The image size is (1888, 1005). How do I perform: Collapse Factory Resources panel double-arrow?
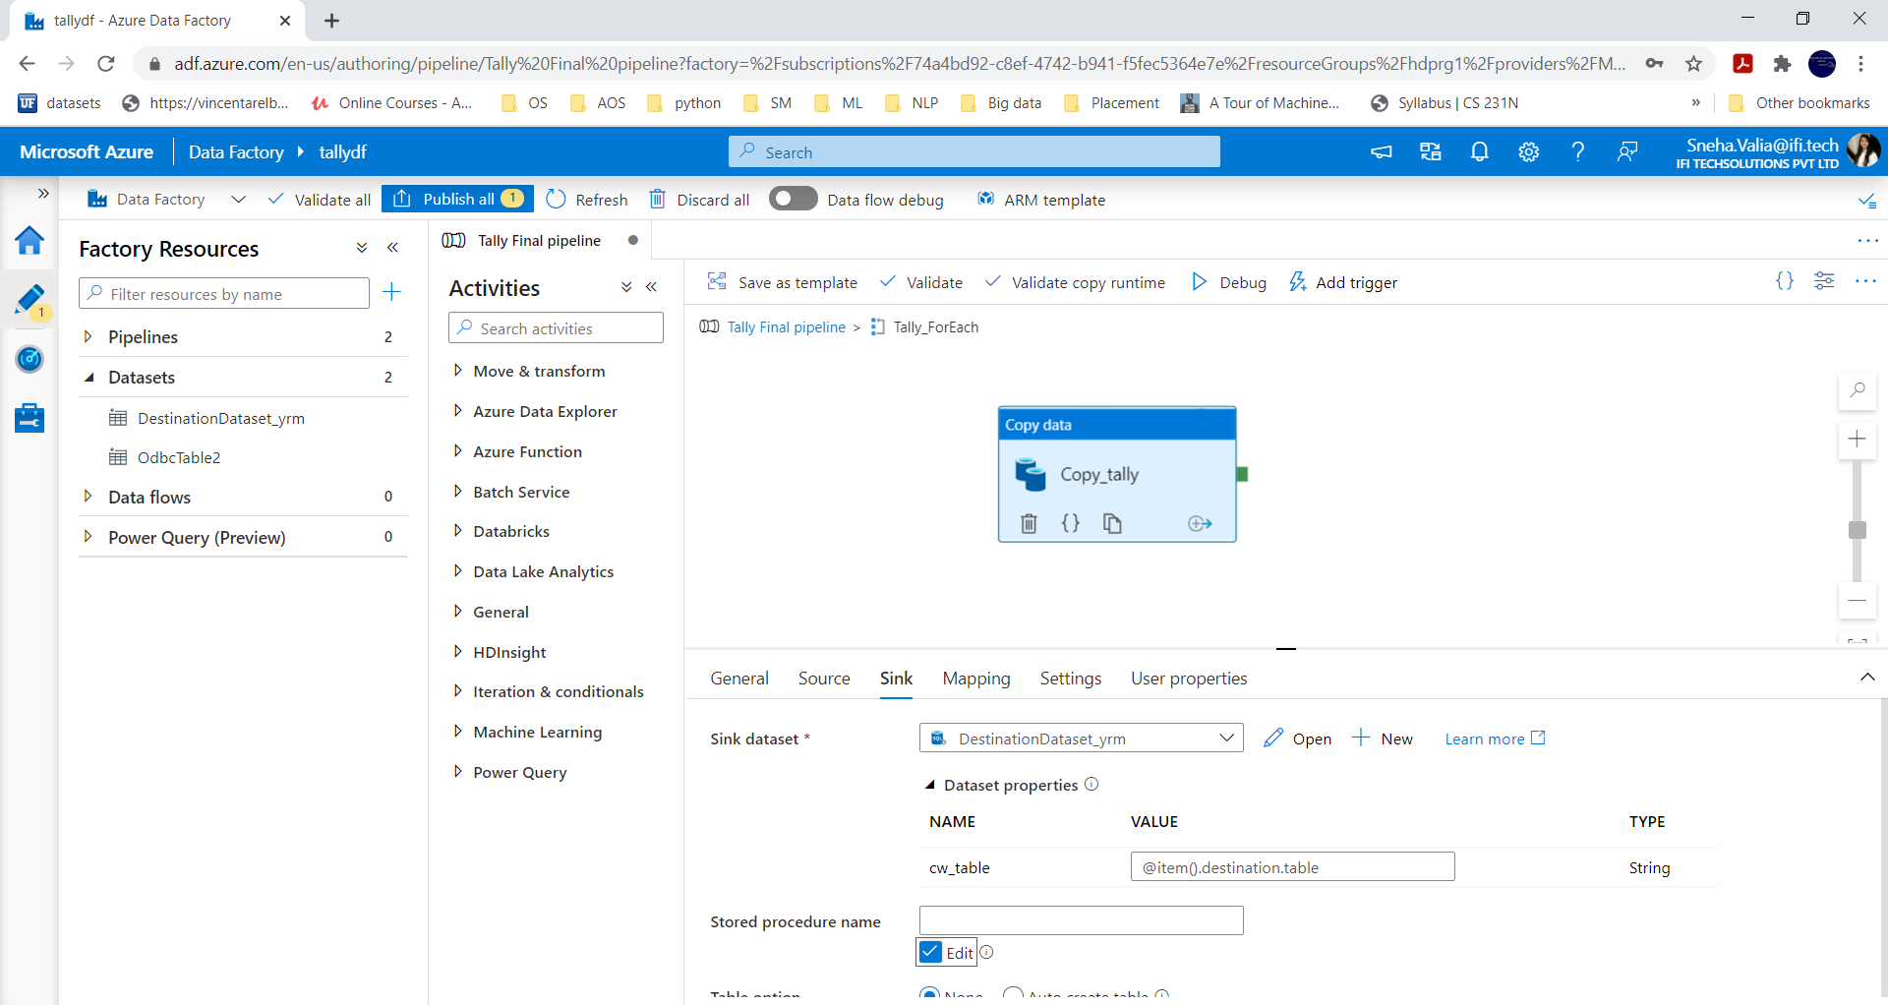392,248
